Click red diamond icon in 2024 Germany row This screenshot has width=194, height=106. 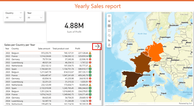click(x=90, y=98)
